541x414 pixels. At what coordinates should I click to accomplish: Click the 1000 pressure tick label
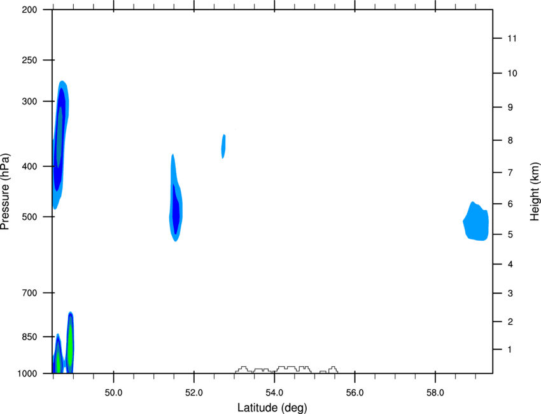pos(27,374)
